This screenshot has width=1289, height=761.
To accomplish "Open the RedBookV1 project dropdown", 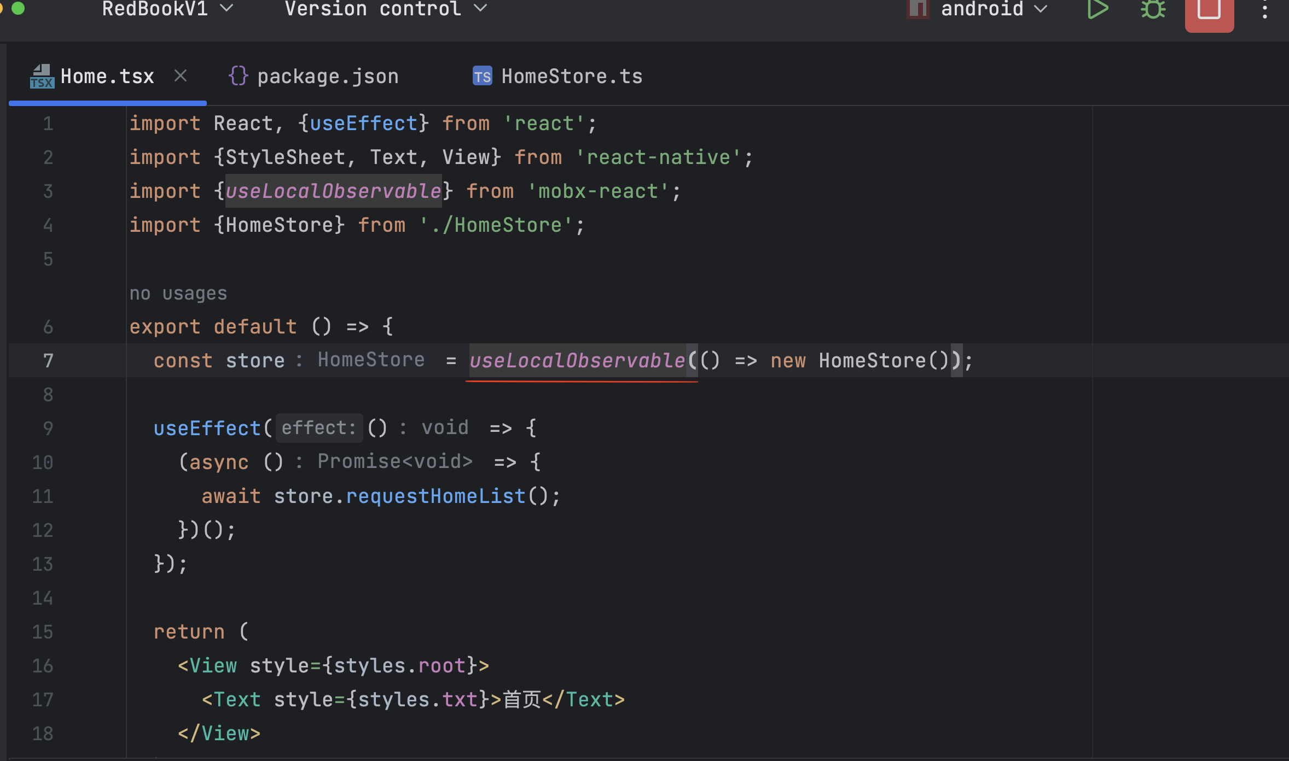I will 167,9.
